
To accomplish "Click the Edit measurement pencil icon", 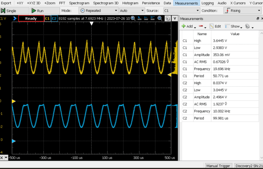I will click(x=212, y=26).
